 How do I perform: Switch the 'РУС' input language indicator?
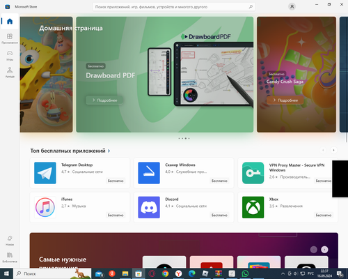click(310, 273)
